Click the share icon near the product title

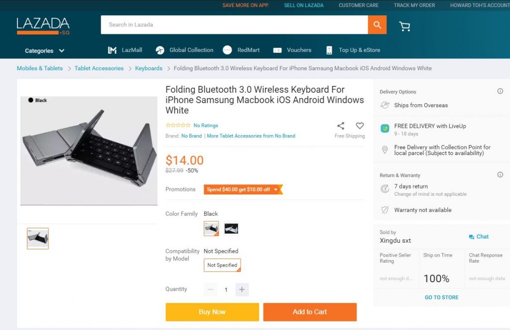point(341,126)
